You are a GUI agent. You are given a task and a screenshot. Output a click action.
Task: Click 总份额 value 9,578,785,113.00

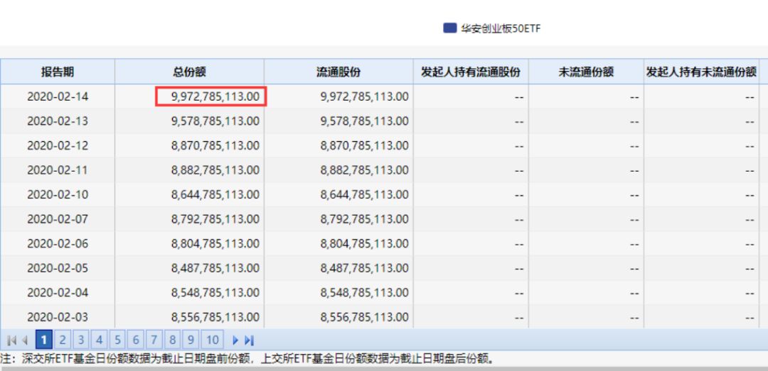(x=215, y=121)
